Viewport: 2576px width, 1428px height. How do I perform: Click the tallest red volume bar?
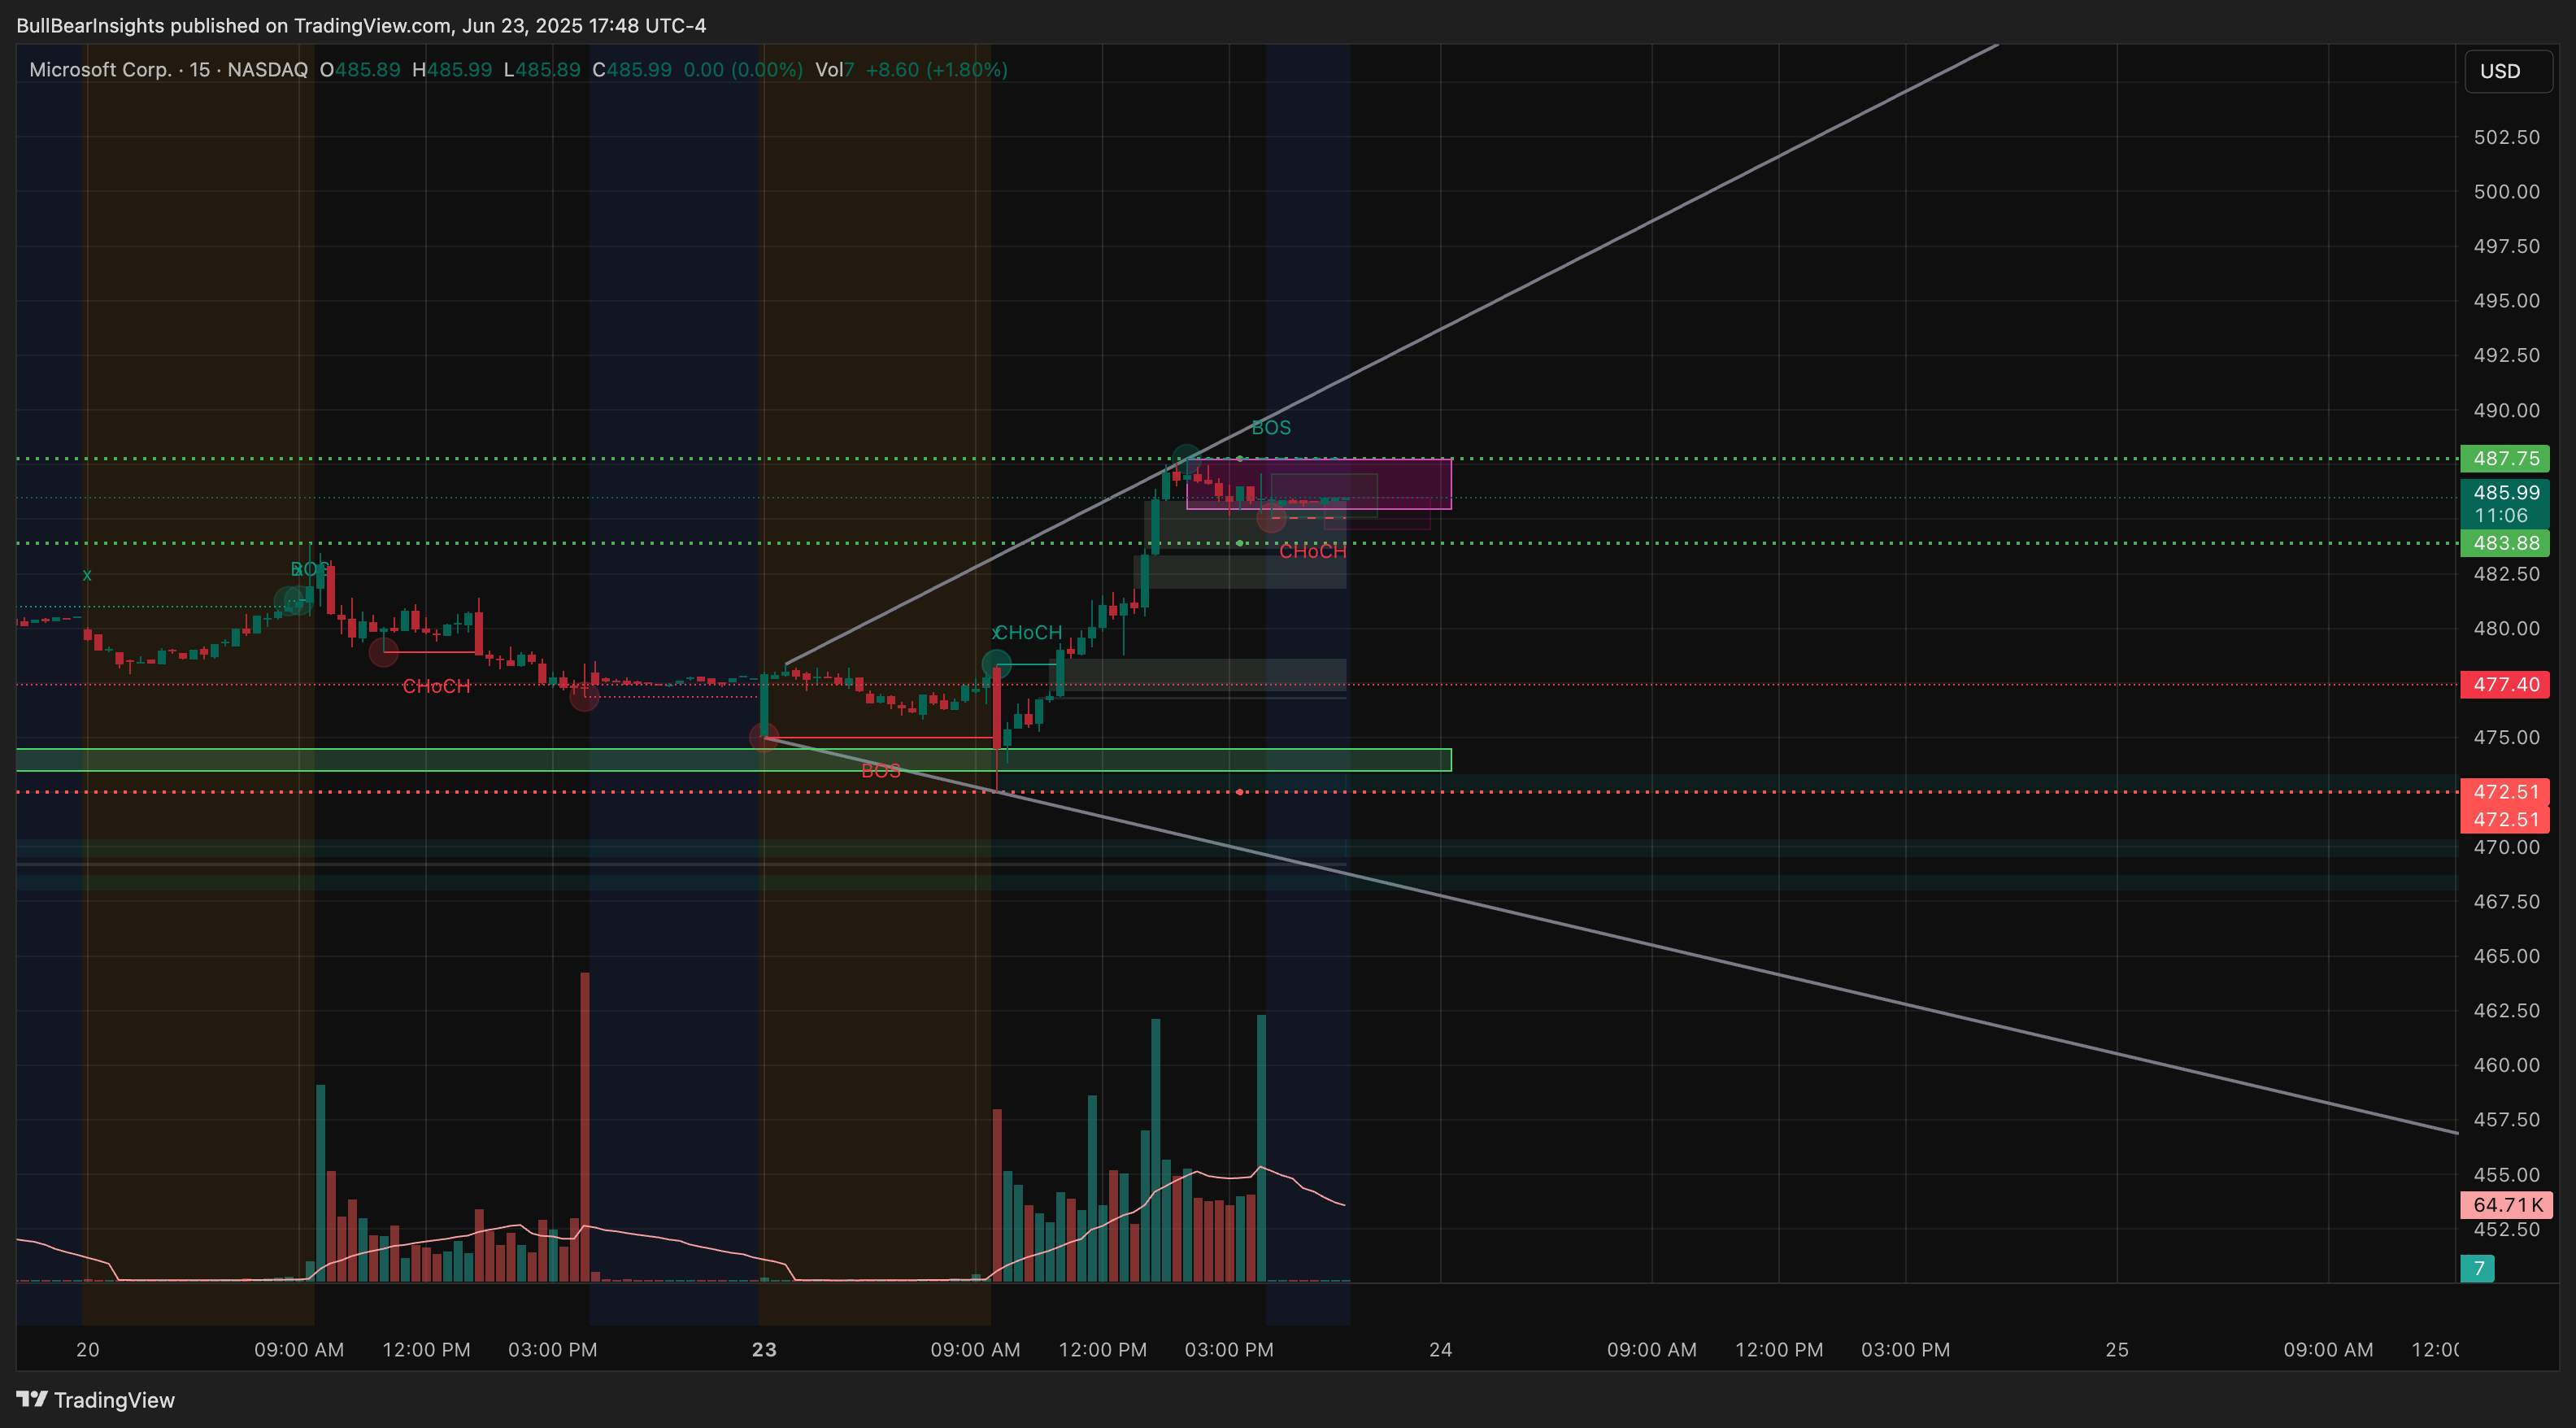[x=584, y=1126]
